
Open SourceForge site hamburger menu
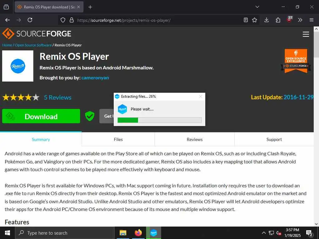click(x=306, y=34)
